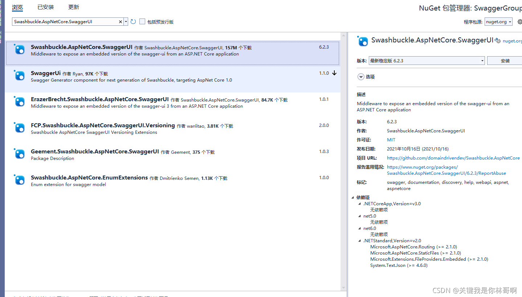Click the NuGet package manager title text
Screen dimensions: 522x297
pos(470,8)
